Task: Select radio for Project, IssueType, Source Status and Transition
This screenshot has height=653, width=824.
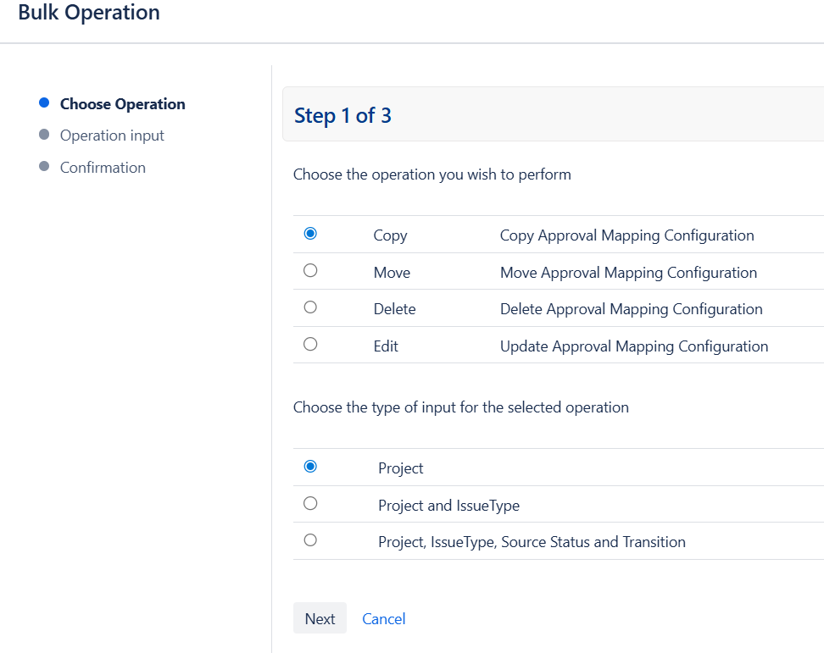Action: [x=310, y=540]
